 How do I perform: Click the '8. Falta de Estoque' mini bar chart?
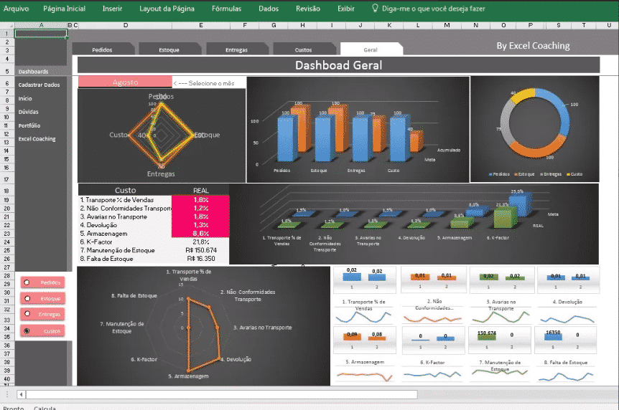(567, 340)
